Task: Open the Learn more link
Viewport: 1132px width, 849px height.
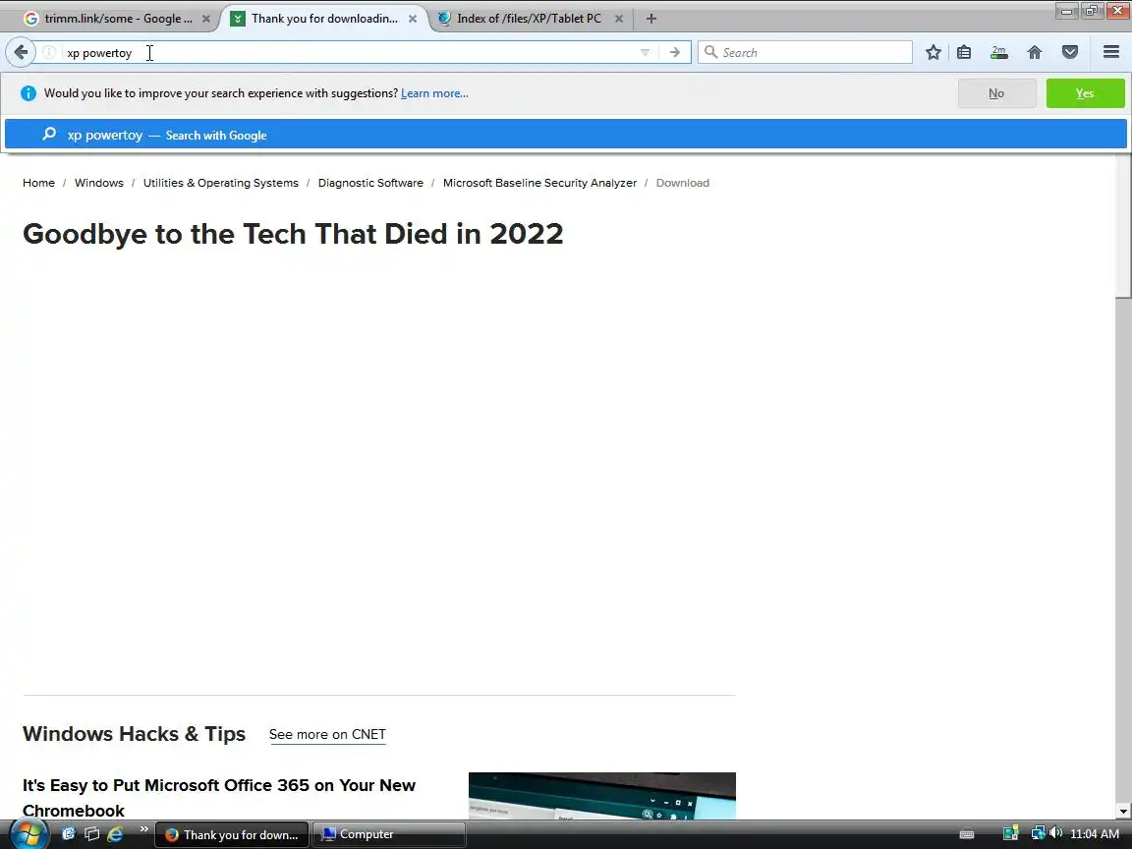Action: 434,93
